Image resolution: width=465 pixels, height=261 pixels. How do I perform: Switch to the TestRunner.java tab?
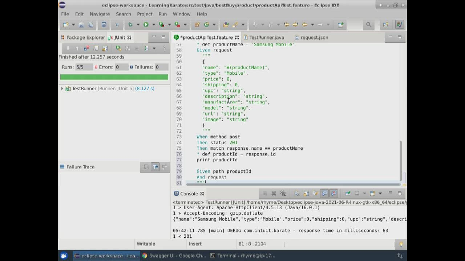266,37
